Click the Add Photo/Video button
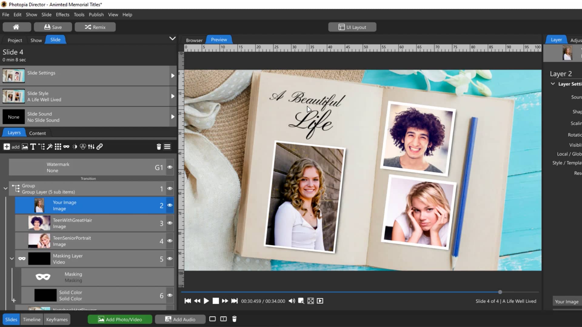 point(120,319)
